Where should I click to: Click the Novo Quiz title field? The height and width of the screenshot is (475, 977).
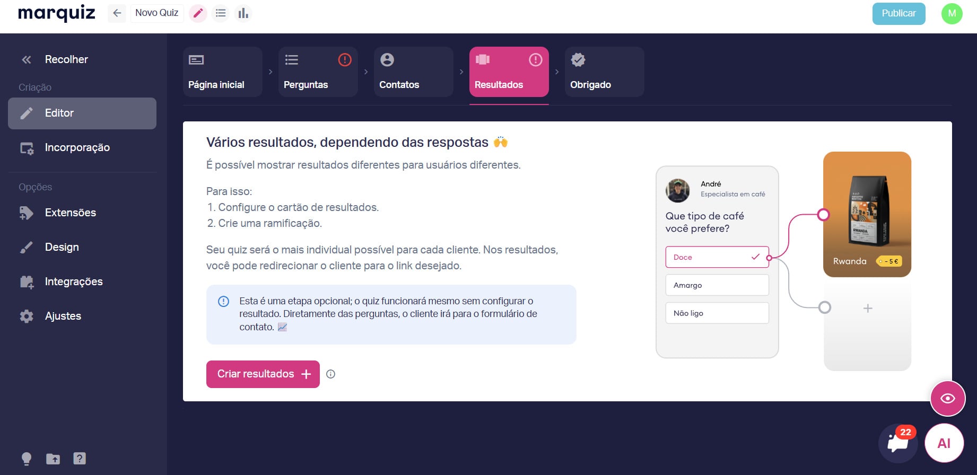(x=157, y=13)
